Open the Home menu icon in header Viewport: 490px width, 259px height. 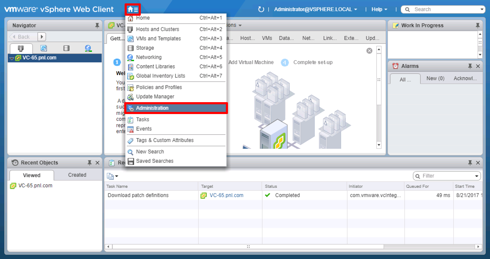coord(133,9)
